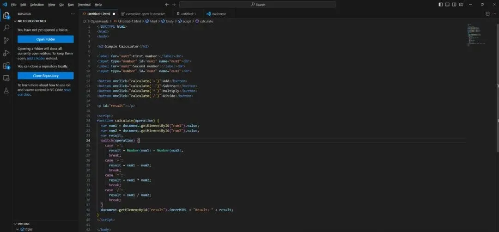This screenshot has width=499, height=232.
Task: Click the 'add a folder' link
Action: (36, 59)
